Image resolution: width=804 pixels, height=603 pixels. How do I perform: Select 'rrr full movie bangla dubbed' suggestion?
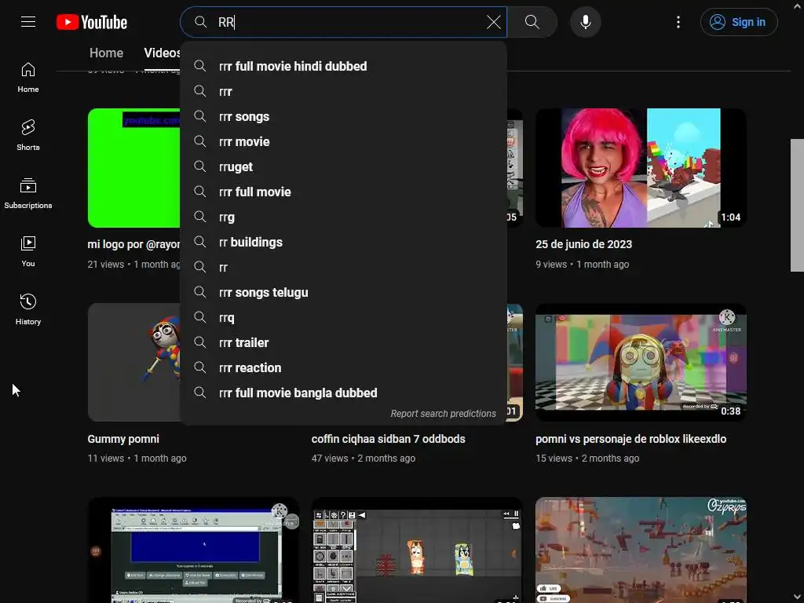tap(344, 393)
